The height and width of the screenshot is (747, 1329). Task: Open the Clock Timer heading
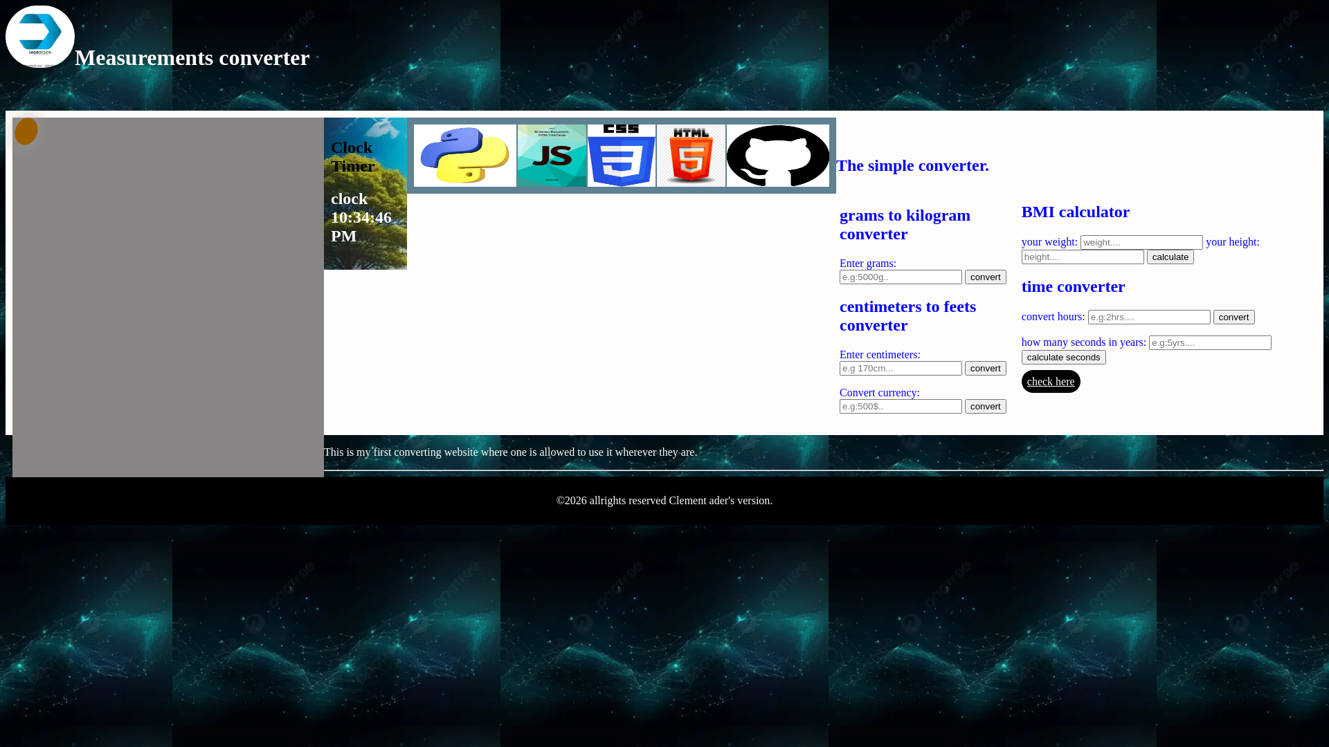pos(352,157)
